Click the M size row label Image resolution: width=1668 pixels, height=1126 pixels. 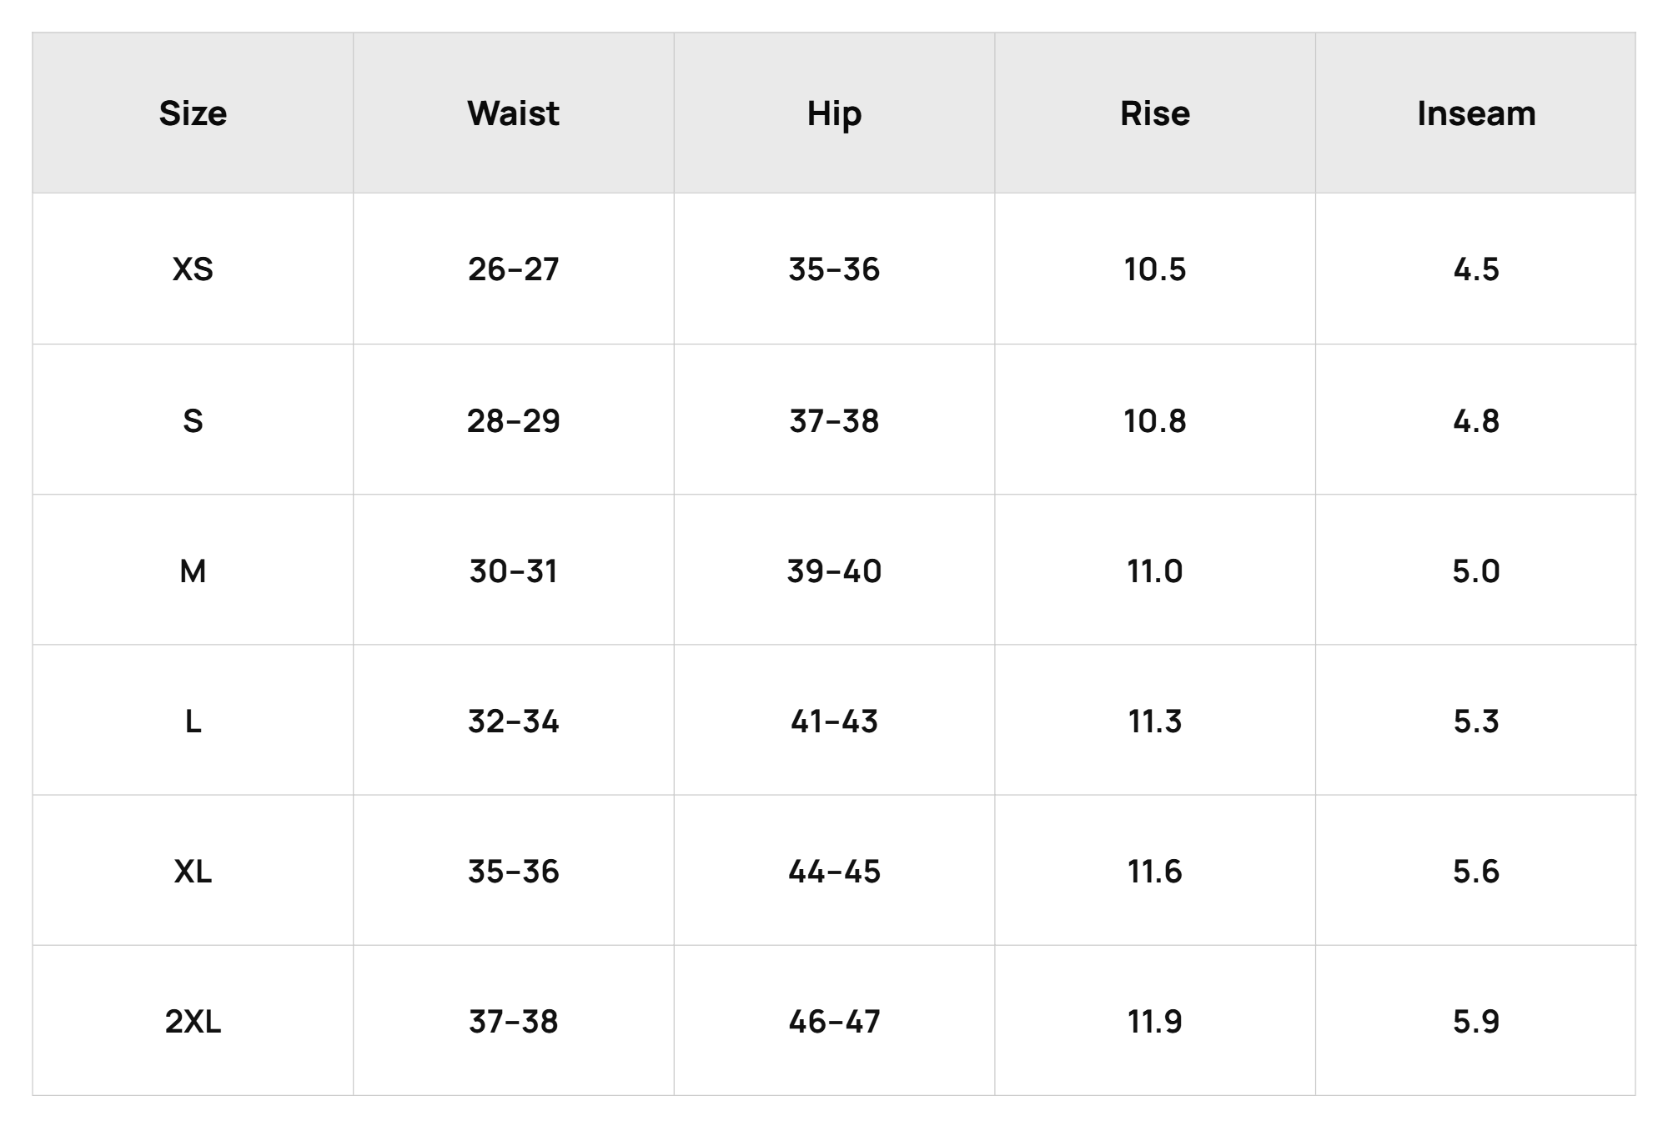click(x=193, y=571)
